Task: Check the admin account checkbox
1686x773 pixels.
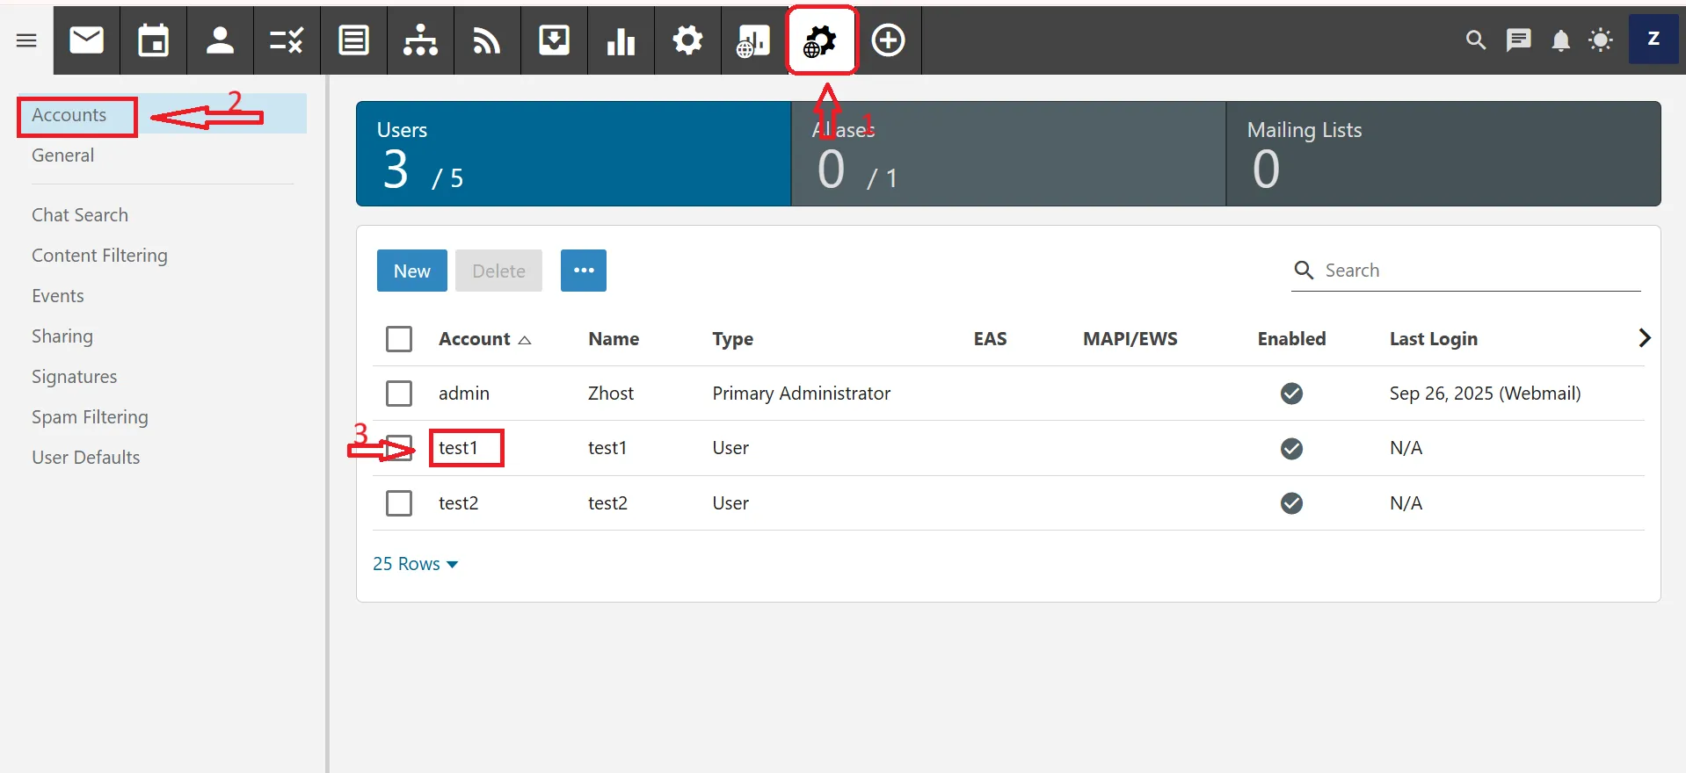Action: (x=399, y=394)
